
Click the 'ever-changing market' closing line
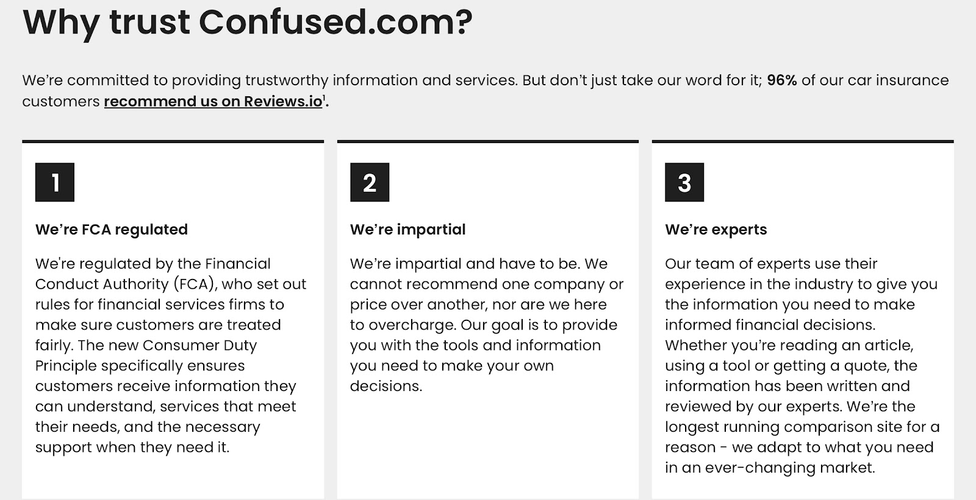point(770,468)
